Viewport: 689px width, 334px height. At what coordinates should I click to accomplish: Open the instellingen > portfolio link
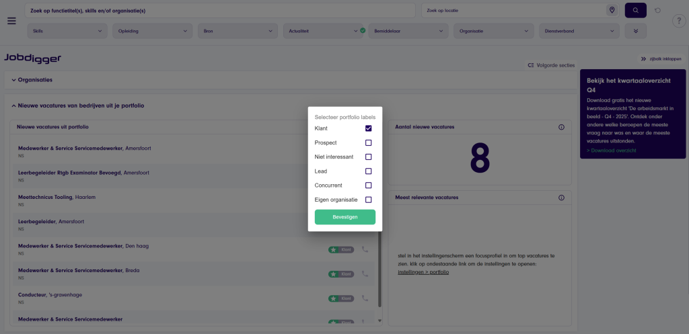(423, 272)
